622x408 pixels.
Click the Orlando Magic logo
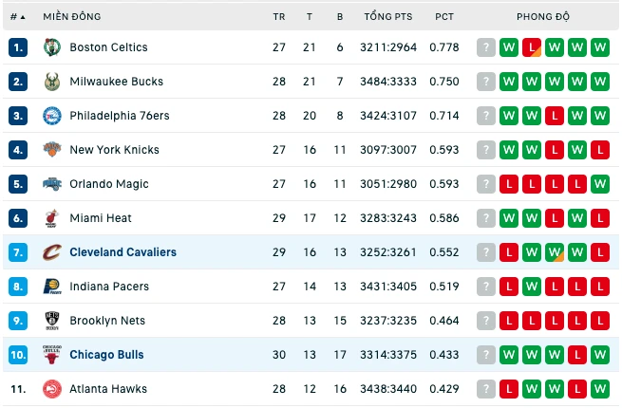tap(52, 184)
